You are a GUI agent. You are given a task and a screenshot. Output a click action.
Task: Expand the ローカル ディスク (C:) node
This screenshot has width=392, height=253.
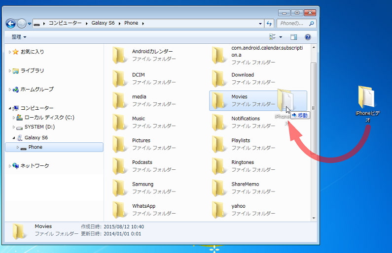coord(14,118)
